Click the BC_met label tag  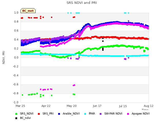click(x=28, y=11)
